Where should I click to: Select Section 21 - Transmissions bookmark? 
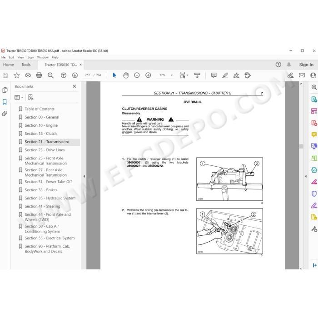coord(47,142)
